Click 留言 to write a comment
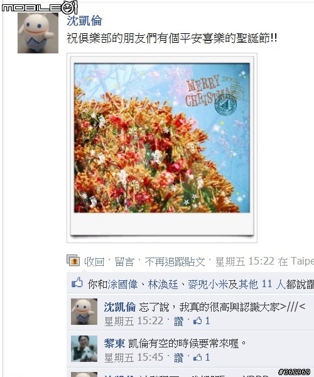Viewport: 314px width, 377px height. 124,261
